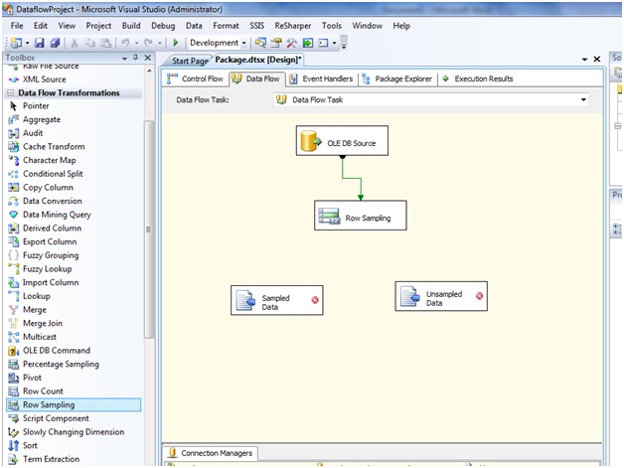This screenshot has width=624, height=468.
Task: Collapse the Data Flow Transformations group
Action: (11, 92)
